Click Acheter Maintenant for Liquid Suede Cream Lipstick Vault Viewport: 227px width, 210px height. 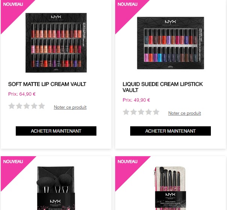(170, 131)
